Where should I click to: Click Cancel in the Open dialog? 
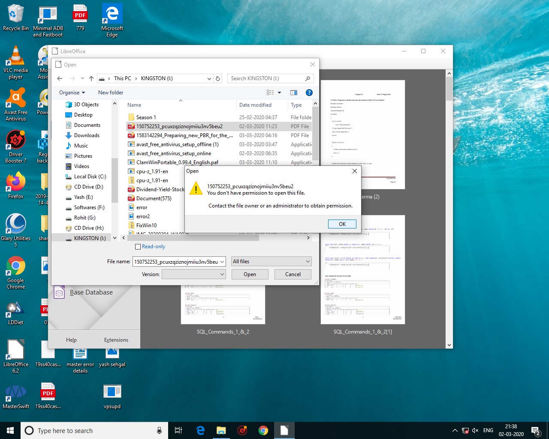click(x=293, y=274)
